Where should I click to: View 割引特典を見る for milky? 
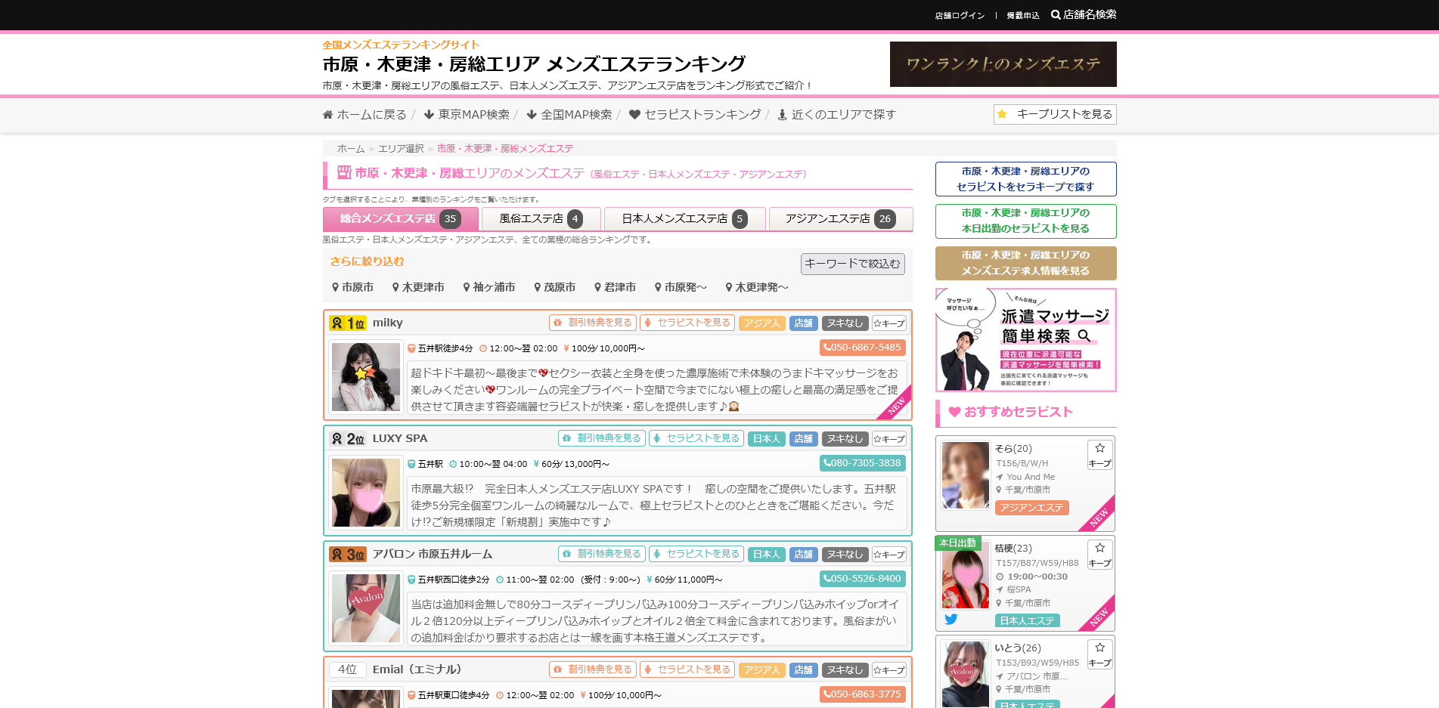593,323
